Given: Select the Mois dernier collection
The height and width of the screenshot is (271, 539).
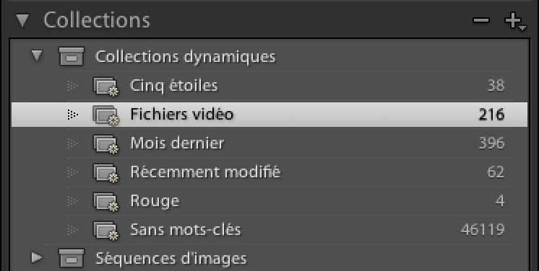Looking at the screenshot, I should tap(269, 143).
